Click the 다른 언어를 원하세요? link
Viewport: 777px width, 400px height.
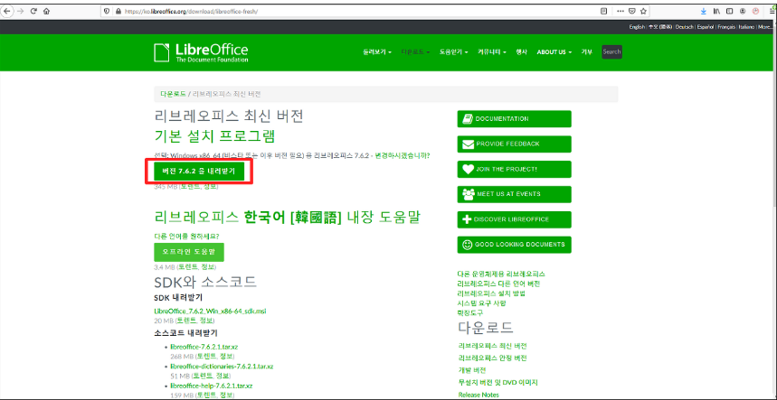(187, 236)
